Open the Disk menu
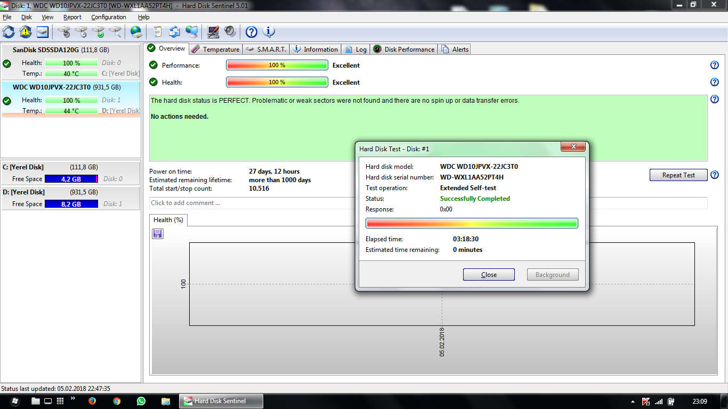This screenshot has height=409, width=728. coord(27,17)
